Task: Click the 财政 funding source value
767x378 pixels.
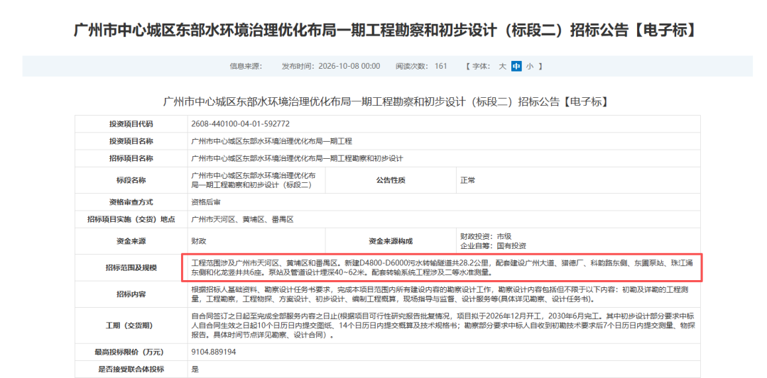Action: [199, 241]
